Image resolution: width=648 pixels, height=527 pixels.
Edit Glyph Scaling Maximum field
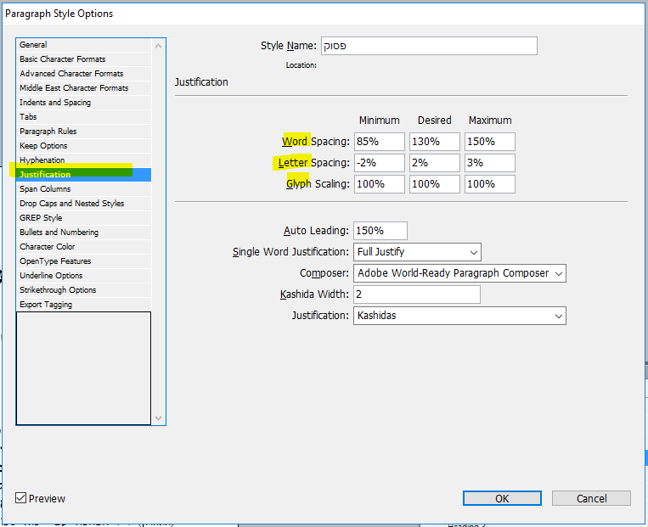click(x=490, y=184)
